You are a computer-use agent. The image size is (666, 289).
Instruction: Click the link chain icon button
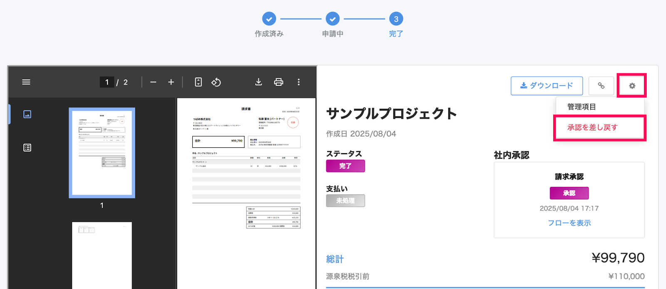(x=601, y=86)
